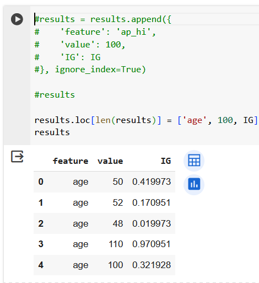259x283 pixels.
Task: Click the 'age' feature cell in row 3
Action: point(80,244)
